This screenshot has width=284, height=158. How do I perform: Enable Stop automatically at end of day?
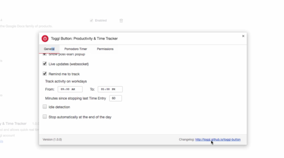[45, 116]
